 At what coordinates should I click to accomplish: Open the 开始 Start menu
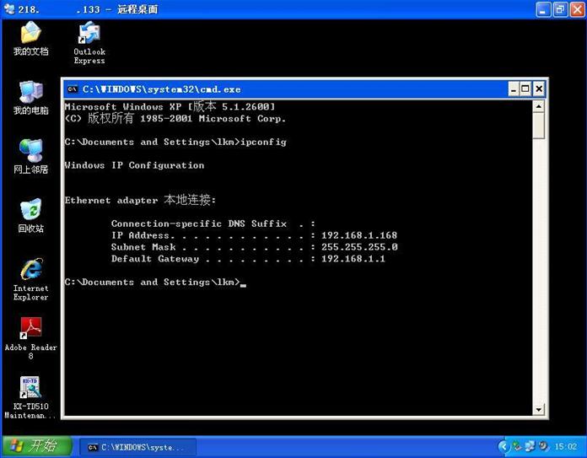tap(36, 446)
